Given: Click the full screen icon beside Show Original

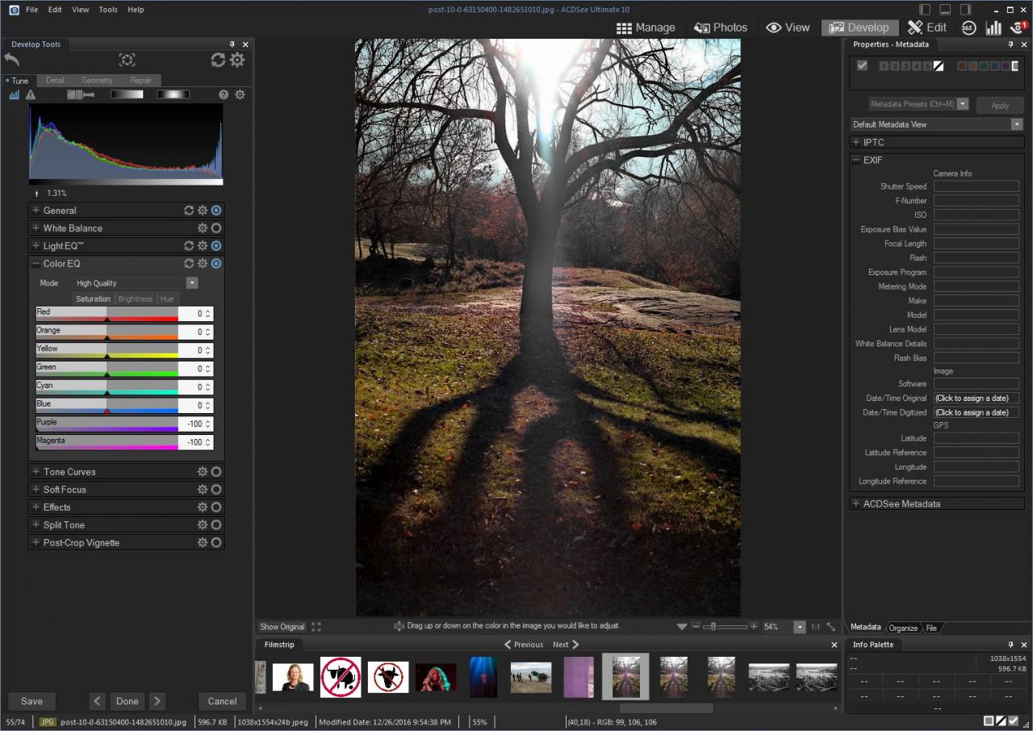Looking at the screenshot, I should [x=316, y=627].
